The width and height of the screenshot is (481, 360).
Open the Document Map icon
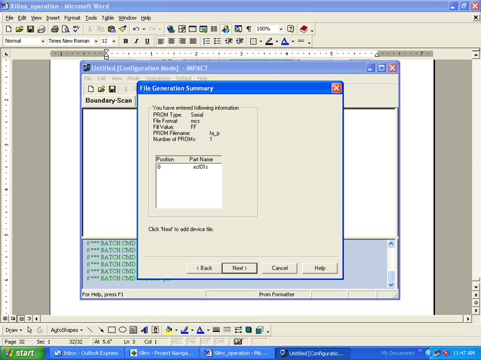238,29
